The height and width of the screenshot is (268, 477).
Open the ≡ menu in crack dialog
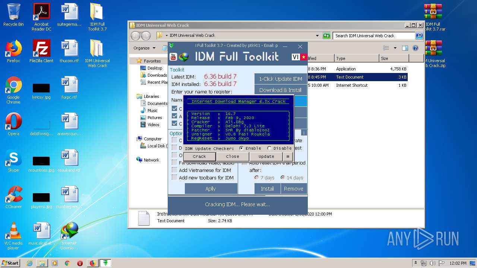pos(288,156)
